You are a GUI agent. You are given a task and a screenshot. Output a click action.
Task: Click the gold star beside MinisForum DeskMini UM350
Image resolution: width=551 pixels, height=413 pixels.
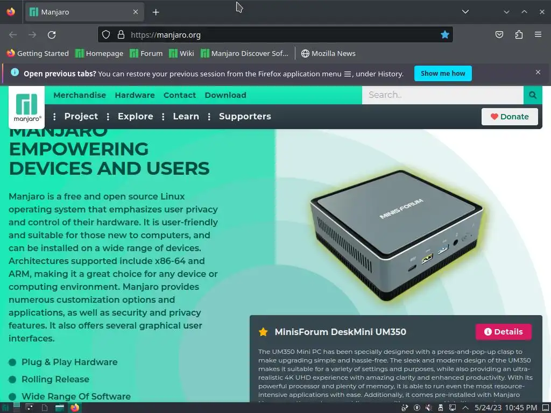click(x=263, y=332)
